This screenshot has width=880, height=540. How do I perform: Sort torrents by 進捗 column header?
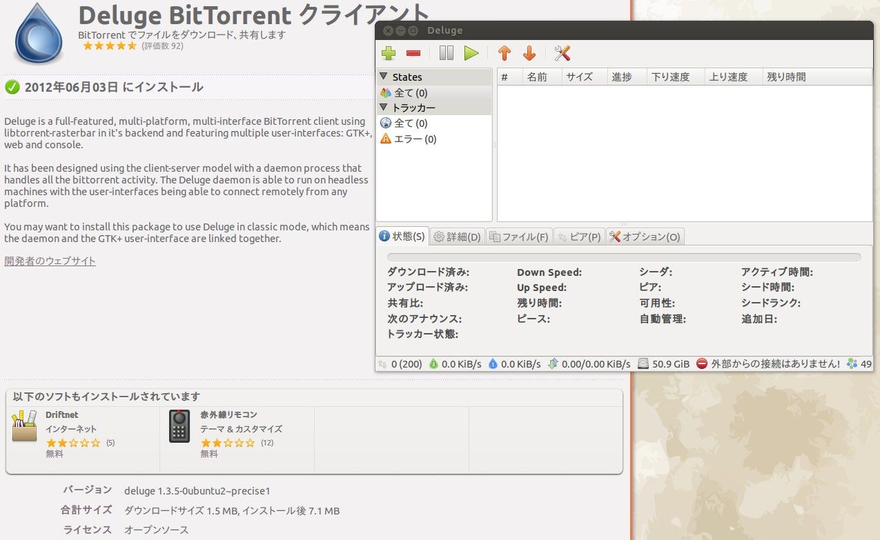pos(627,77)
